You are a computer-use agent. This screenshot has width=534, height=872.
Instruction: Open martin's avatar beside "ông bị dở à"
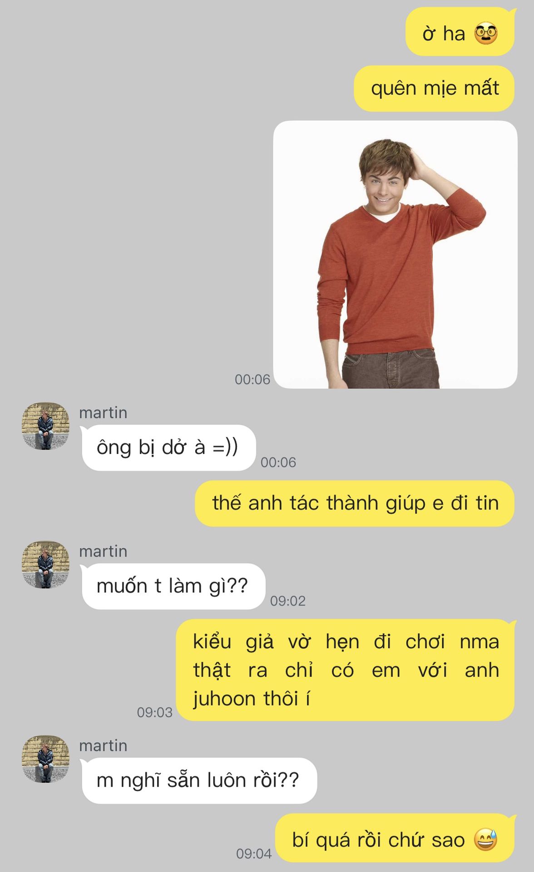[45, 426]
